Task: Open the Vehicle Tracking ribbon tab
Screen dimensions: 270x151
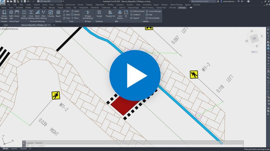Action: point(147,8)
